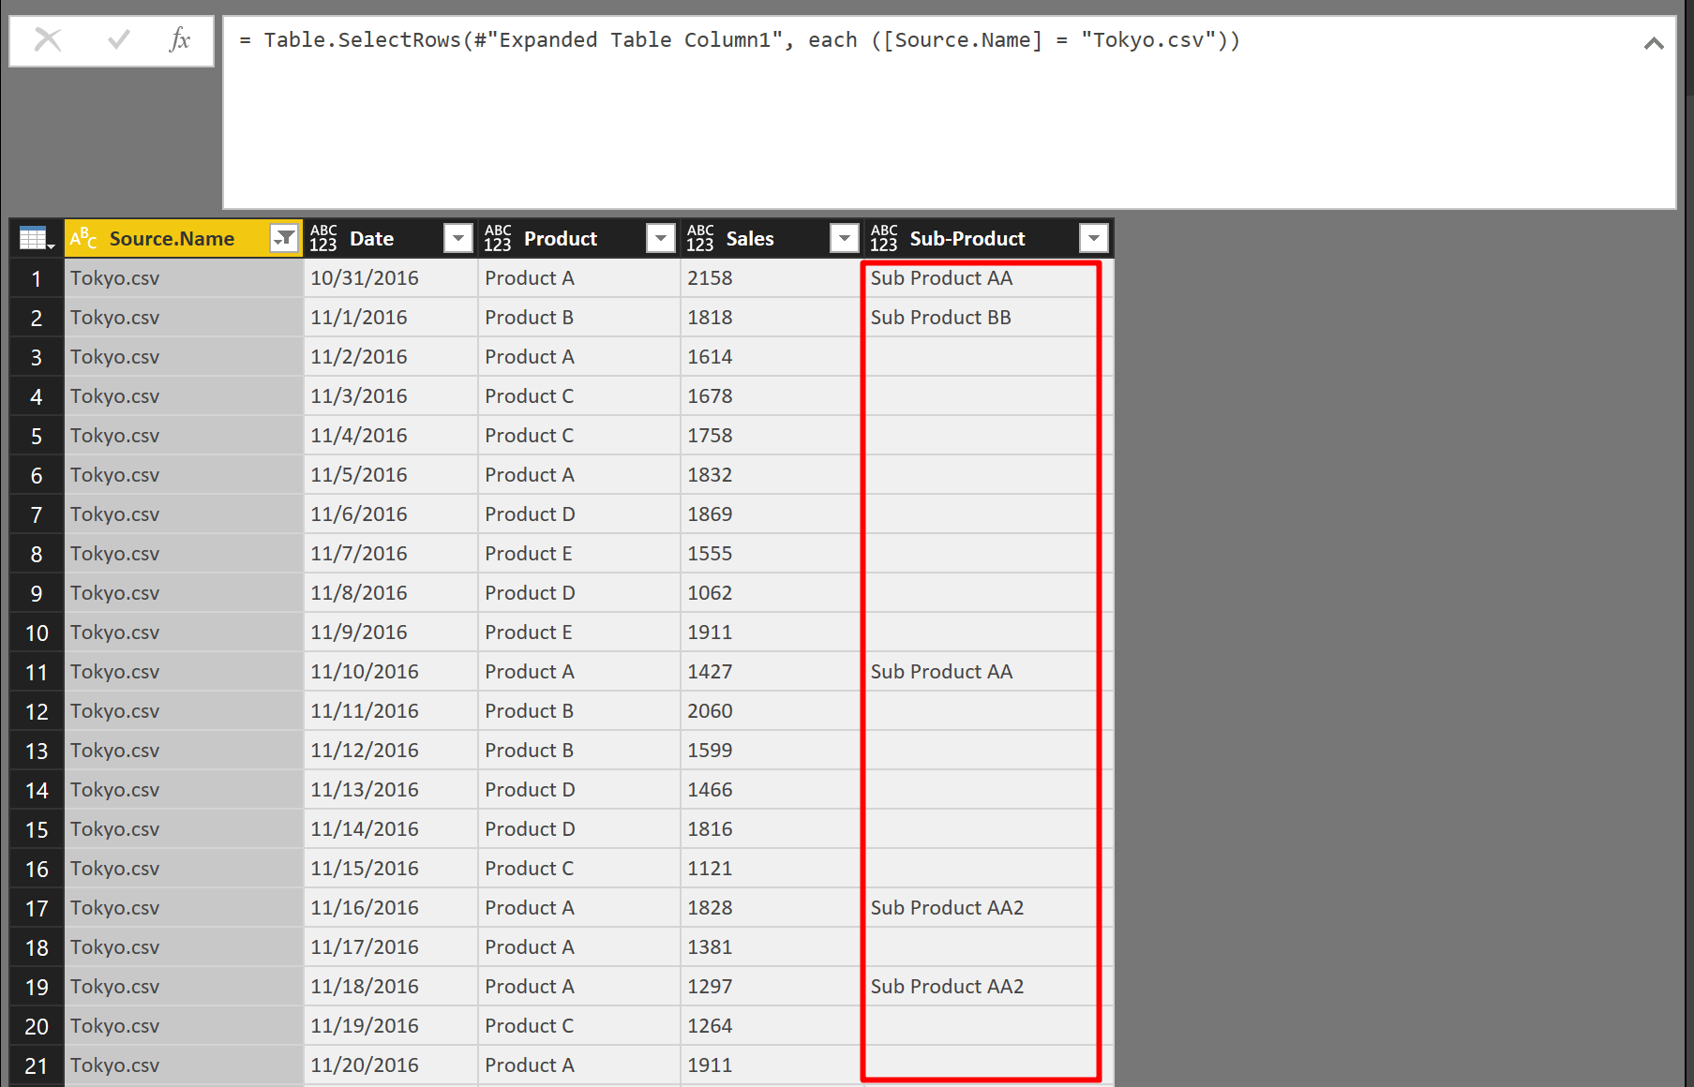Change data type icon of Sub-Product column
Image resolution: width=1694 pixels, height=1087 pixels.
(884, 238)
